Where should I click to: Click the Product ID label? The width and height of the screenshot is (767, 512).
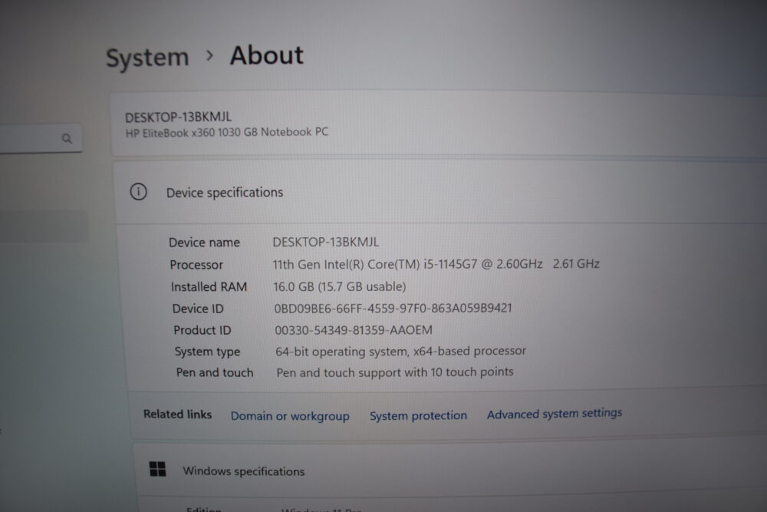(202, 330)
